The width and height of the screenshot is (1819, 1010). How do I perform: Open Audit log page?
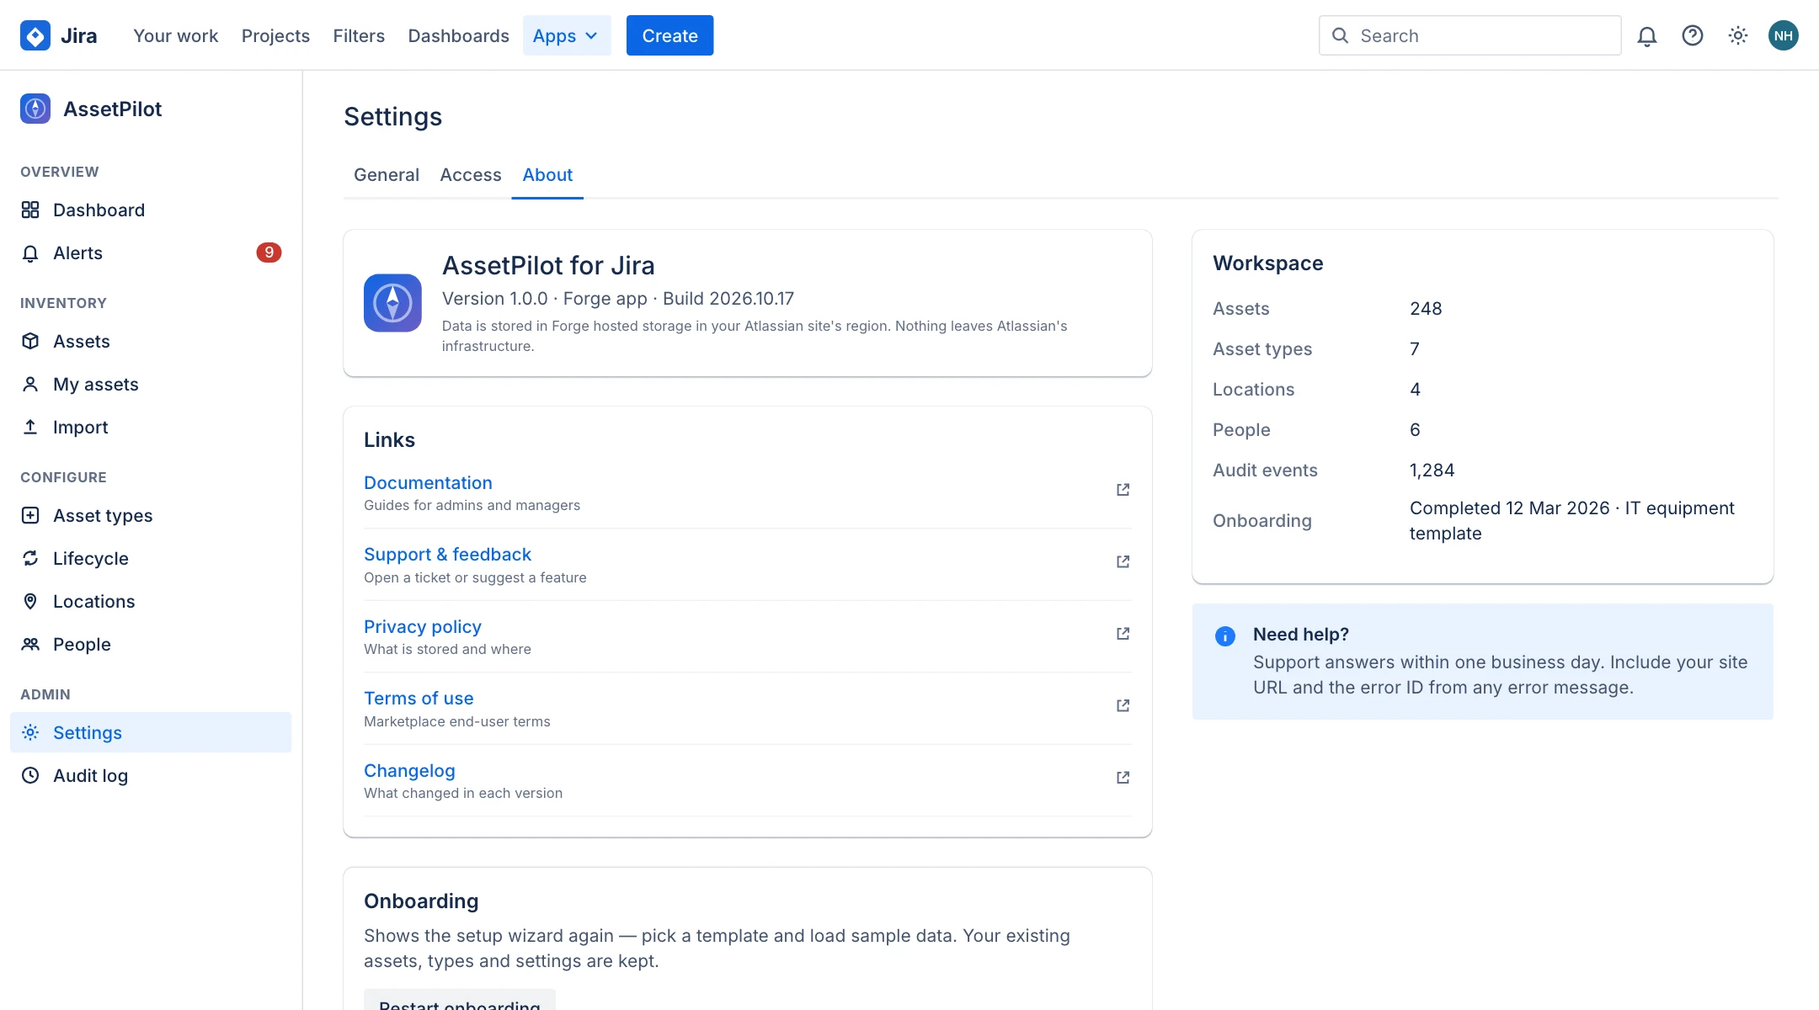pyautogui.click(x=151, y=776)
